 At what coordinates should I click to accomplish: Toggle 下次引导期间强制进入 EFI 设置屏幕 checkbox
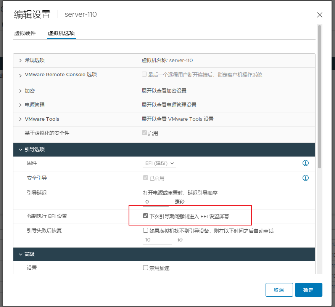pyautogui.click(x=145, y=216)
